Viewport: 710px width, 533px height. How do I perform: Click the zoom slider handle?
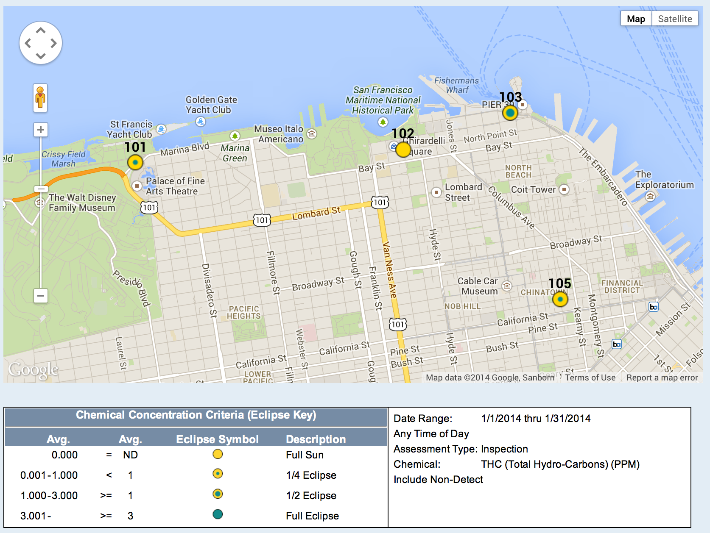(41, 189)
